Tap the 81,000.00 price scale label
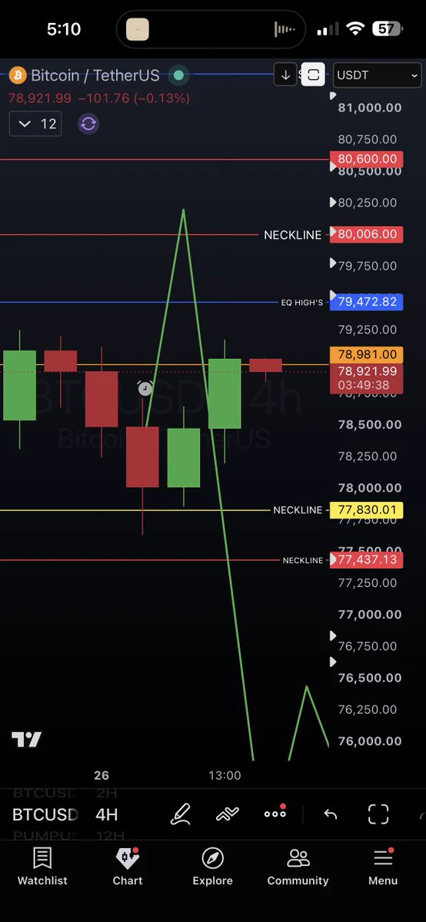Image resolution: width=426 pixels, height=922 pixels. [x=370, y=108]
